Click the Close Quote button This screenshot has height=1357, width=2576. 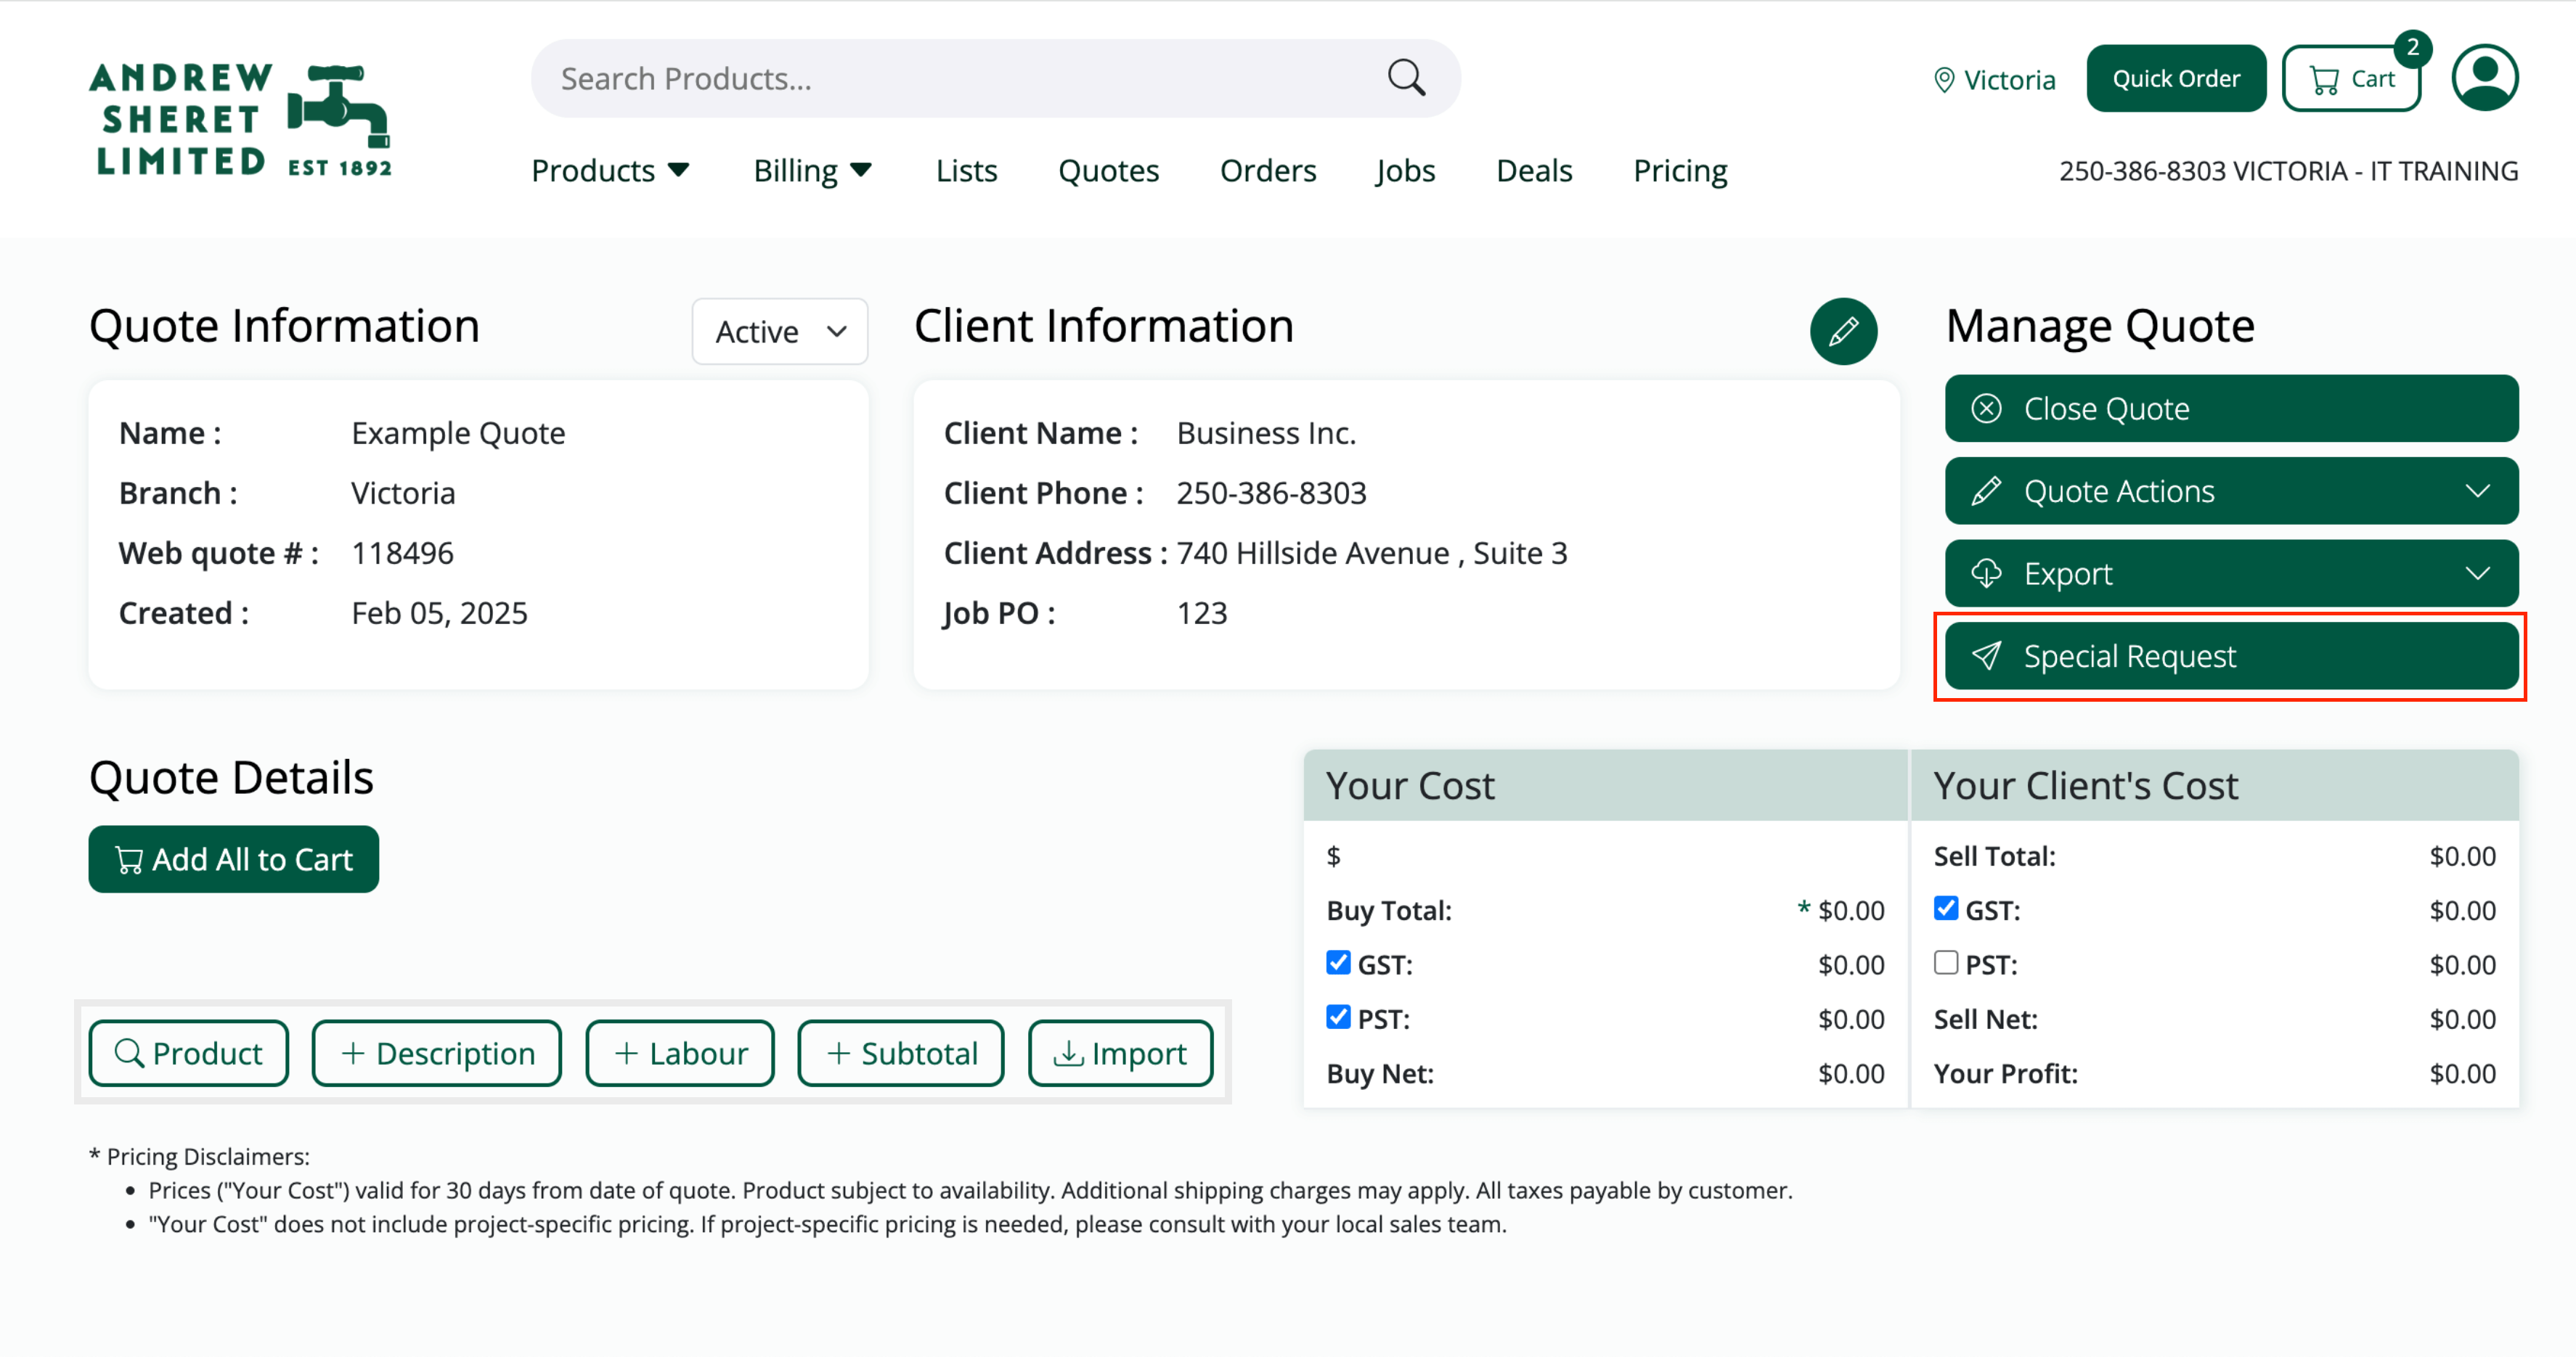(x=2231, y=409)
